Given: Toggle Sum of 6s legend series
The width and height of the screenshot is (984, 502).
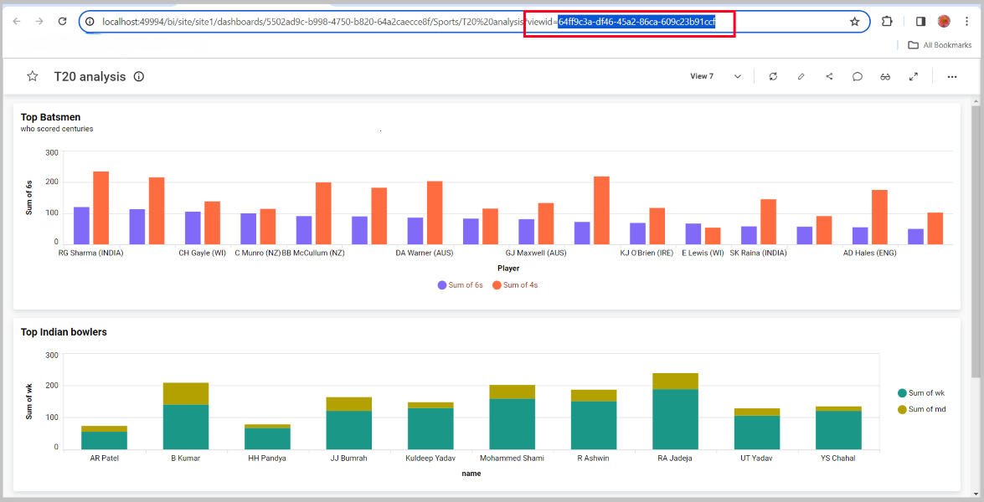Looking at the screenshot, I should point(461,285).
